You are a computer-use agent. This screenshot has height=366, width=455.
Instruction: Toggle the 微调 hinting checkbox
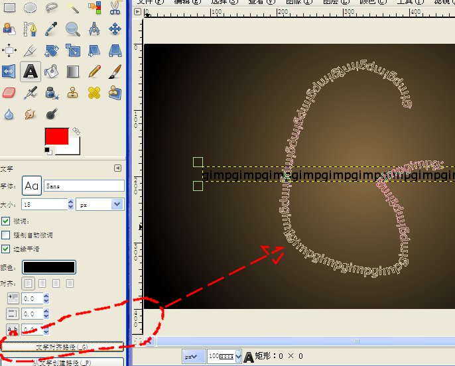pos(5,221)
